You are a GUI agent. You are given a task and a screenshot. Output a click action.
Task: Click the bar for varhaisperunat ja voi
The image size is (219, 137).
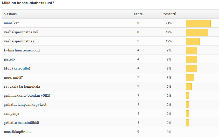pyautogui.click(x=197, y=32)
